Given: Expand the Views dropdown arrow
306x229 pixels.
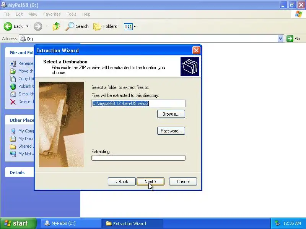Looking at the screenshot, I should pos(135,26).
